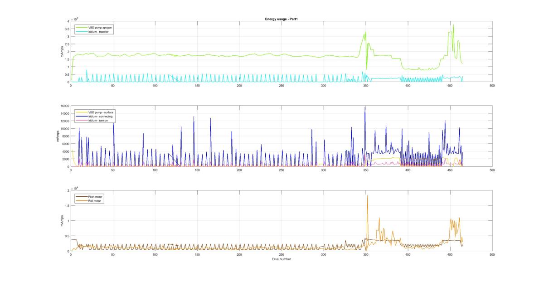This screenshot has width=544, height=282.
Task: Click the 250 tick on the bottom plot x-axis
Action: tap(282, 254)
